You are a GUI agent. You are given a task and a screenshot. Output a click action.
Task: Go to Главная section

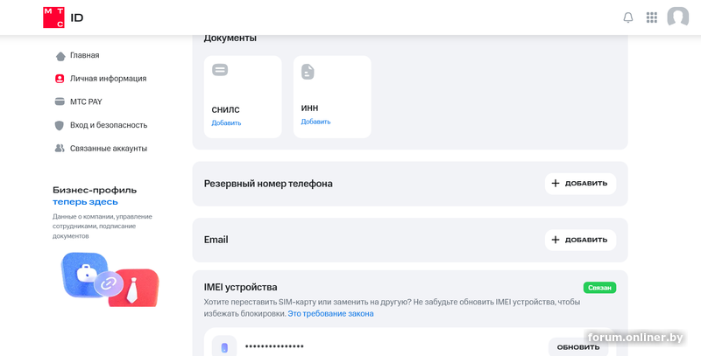tap(84, 55)
